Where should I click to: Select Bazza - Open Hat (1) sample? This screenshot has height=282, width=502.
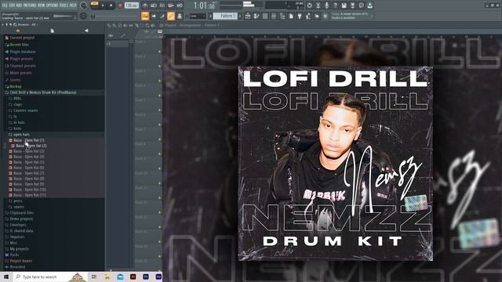click(x=28, y=140)
